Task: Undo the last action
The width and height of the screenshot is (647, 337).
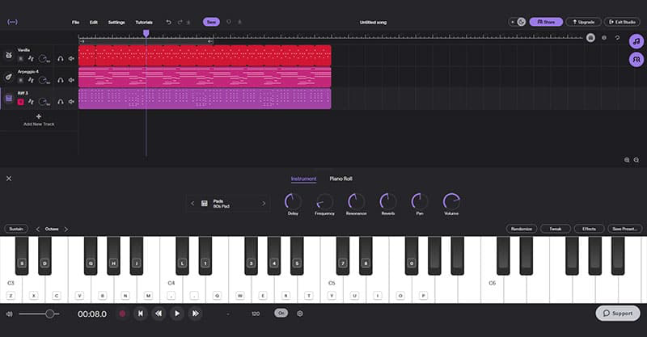Action: (x=168, y=23)
